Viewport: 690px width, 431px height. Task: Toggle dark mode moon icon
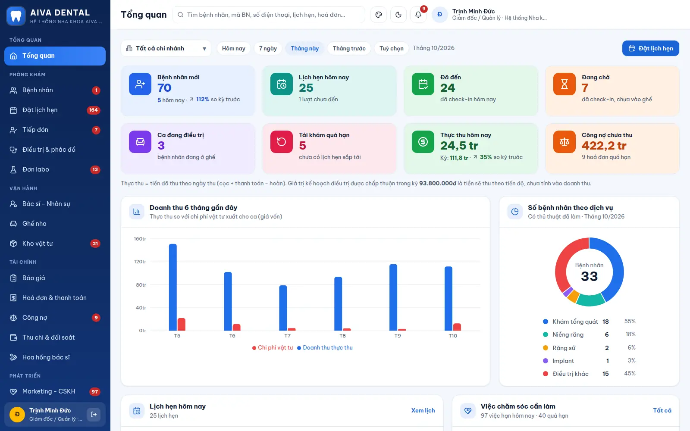(x=398, y=15)
